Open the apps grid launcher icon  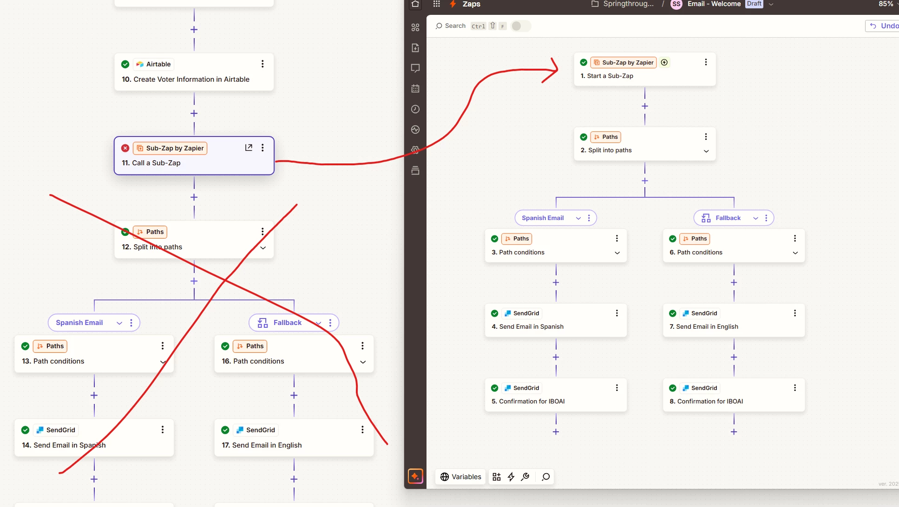[436, 4]
